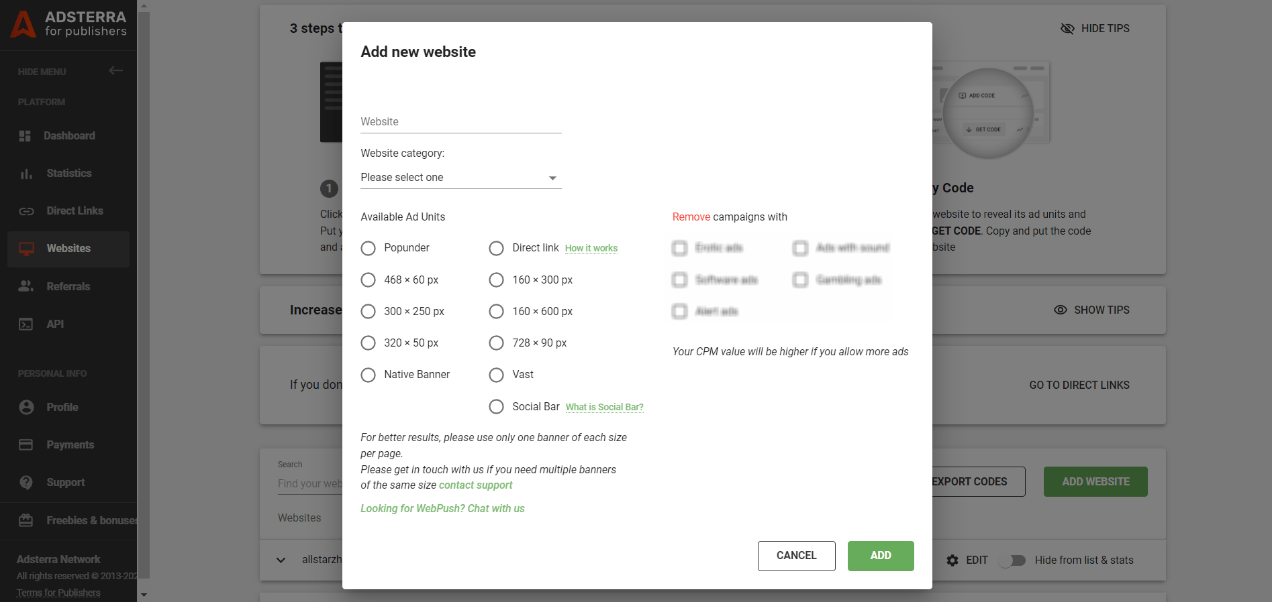Go to the Support section
This screenshot has width=1272, height=602.
tap(26, 482)
